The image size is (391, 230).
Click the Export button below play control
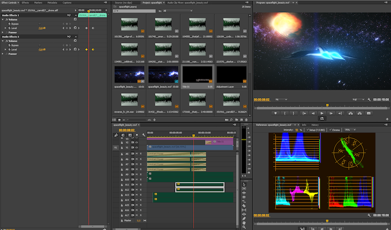click(x=322, y=118)
